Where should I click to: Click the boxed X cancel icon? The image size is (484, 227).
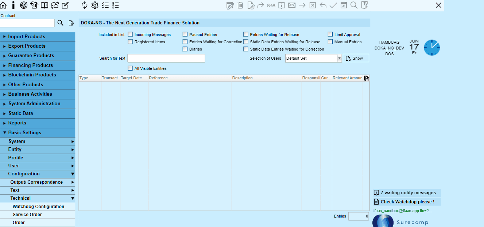pyautogui.click(x=313, y=5)
